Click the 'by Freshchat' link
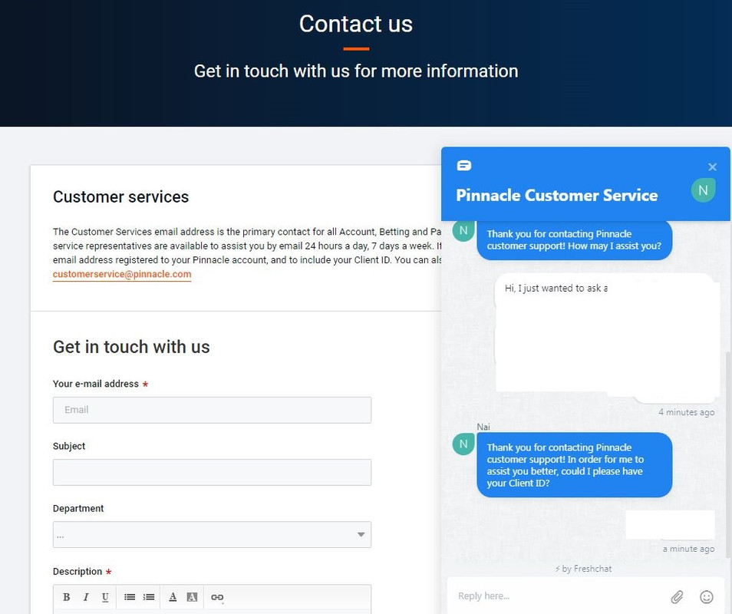The width and height of the screenshot is (732, 614). [583, 569]
